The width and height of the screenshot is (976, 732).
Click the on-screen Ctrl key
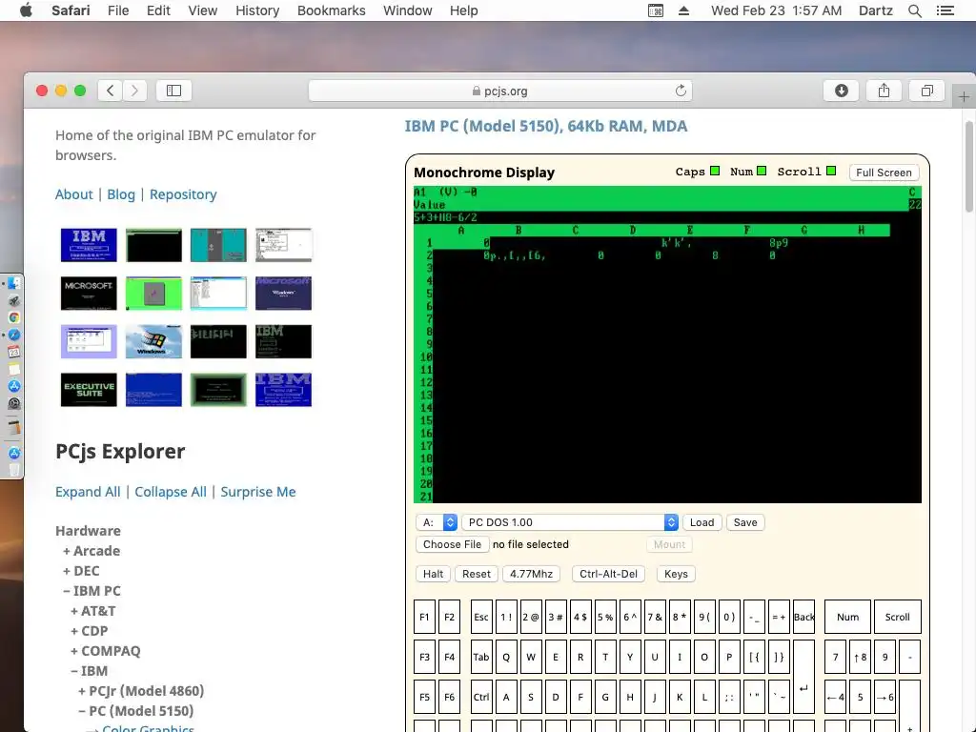[481, 697]
